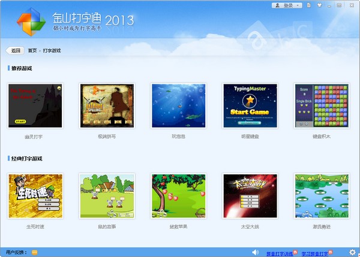This screenshot has width=360, height=257.
Task: Open settings gear in status bar
Action: 352,252
